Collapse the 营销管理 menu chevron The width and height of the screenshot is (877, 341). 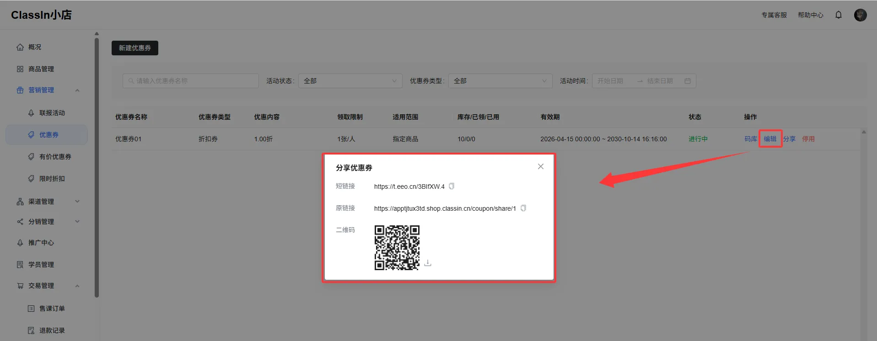pyautogui.click(x=77, y=91)
